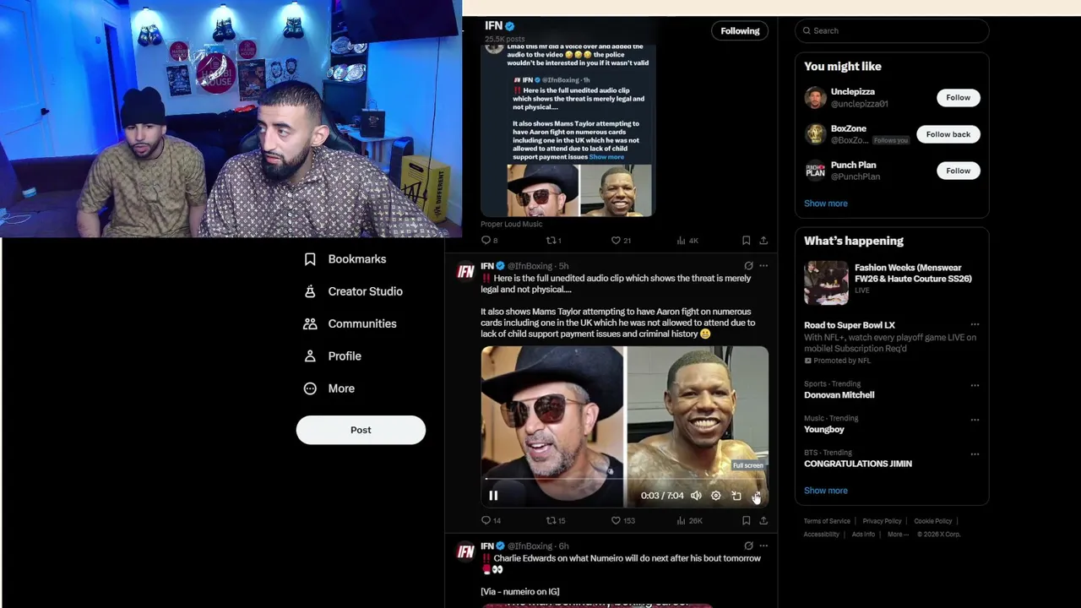Reply to the top post with 8 replies
The width and height of the screenshot is (1081, 608).
pos(489,241)
